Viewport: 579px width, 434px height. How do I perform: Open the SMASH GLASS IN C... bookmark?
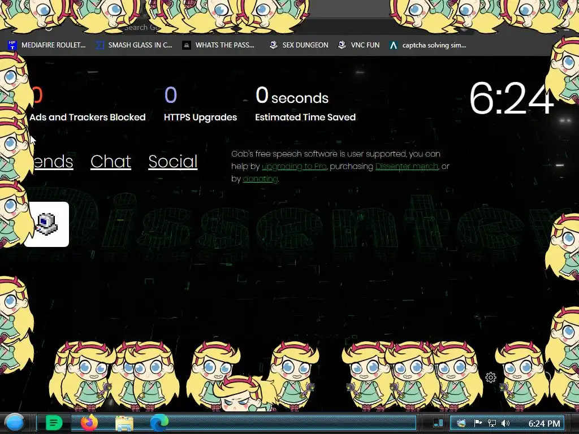134,45
